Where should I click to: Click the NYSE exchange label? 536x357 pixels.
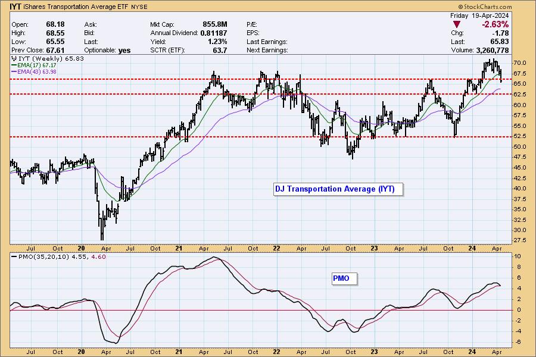[x=139, y=7]
